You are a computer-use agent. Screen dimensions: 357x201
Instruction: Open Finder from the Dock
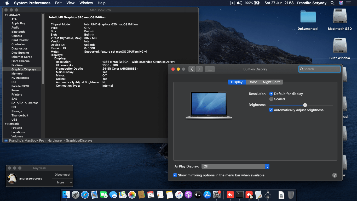(x=66, y=195)
